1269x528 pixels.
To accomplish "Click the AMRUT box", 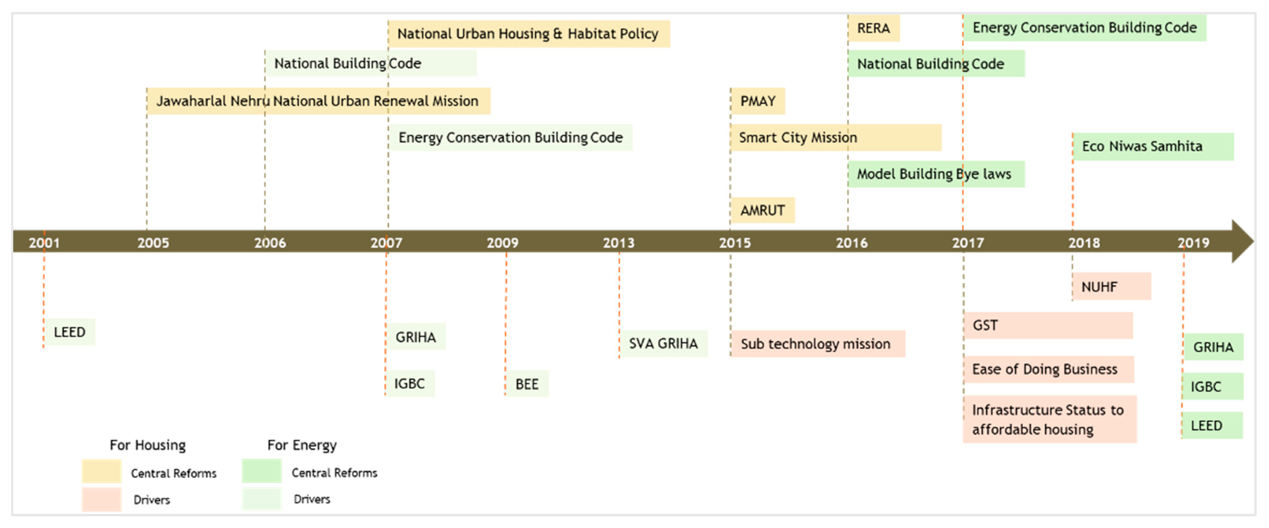I will point(763,210).
